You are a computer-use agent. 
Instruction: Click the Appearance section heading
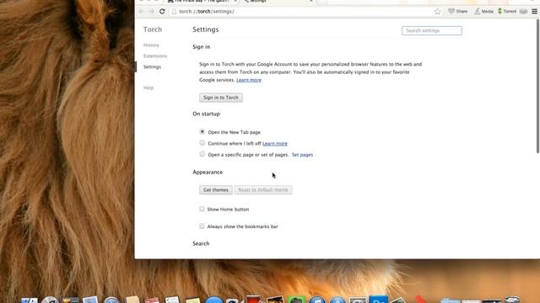point(208,172)
